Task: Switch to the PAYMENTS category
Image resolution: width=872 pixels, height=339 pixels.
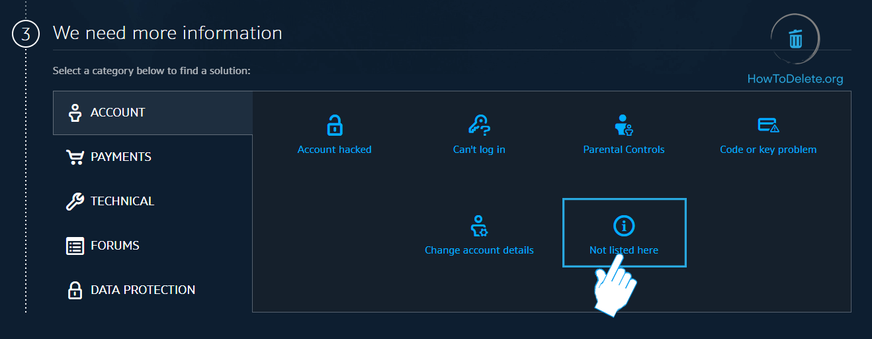Action: pyautogui.click(x=121, y=157)
